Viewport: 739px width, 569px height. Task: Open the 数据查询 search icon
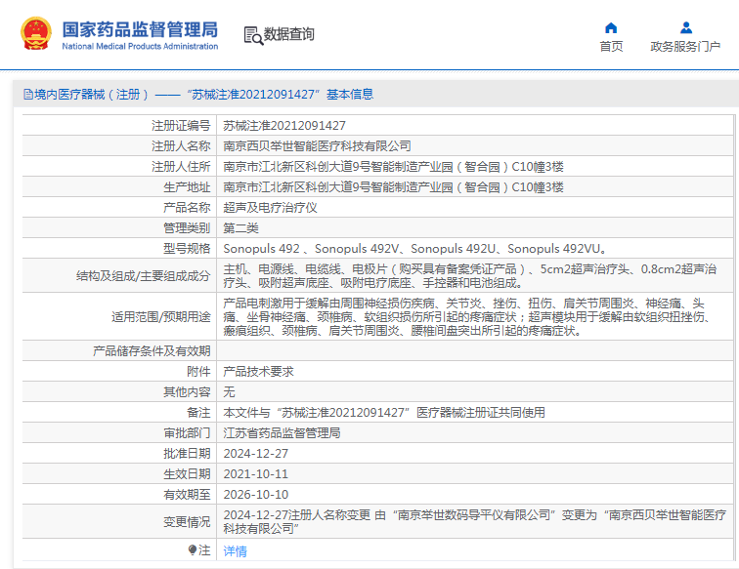(253, 35)
